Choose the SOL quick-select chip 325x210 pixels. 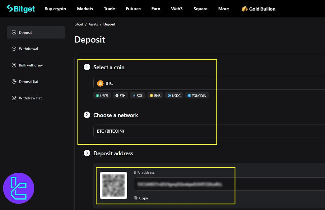138,95
